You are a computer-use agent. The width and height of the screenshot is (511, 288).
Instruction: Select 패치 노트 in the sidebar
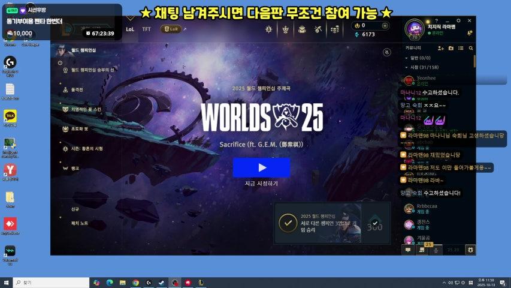[80, 223]
